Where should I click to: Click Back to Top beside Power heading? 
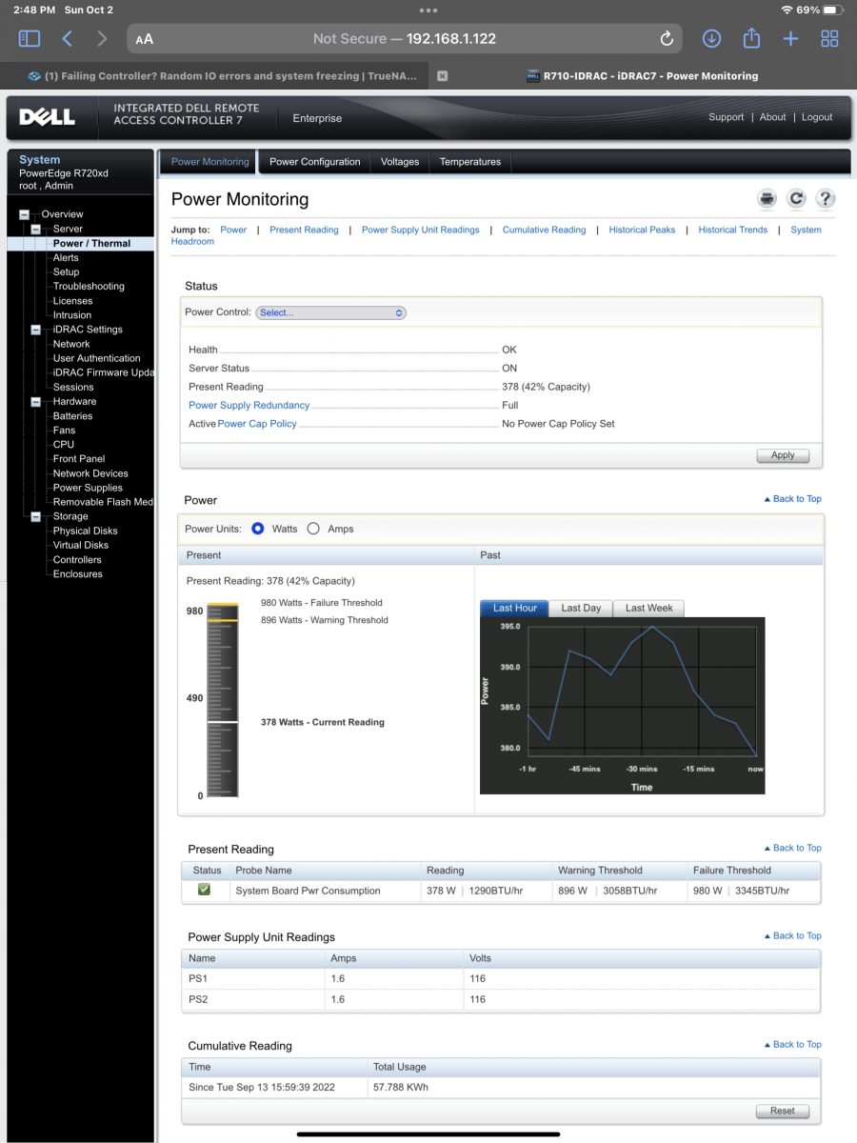click(793, 499)
